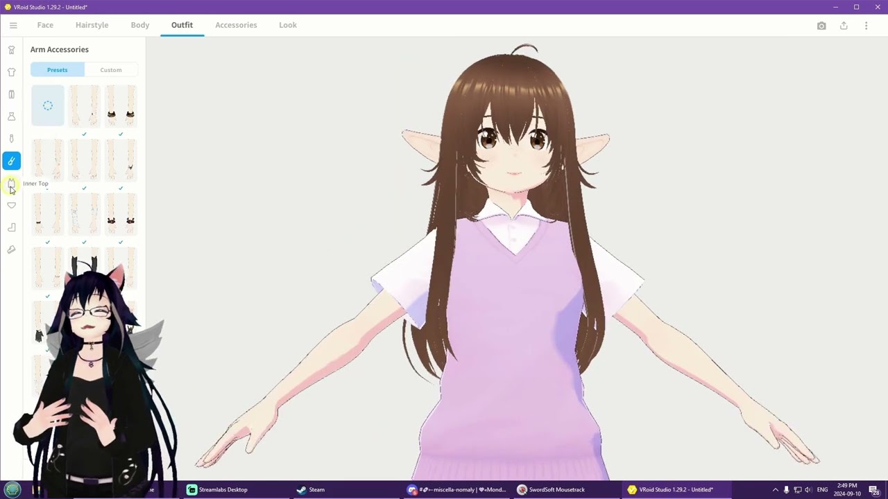The image size is (888, 499).
Task: Switch to the Face tab
Action: click(45, 25)
